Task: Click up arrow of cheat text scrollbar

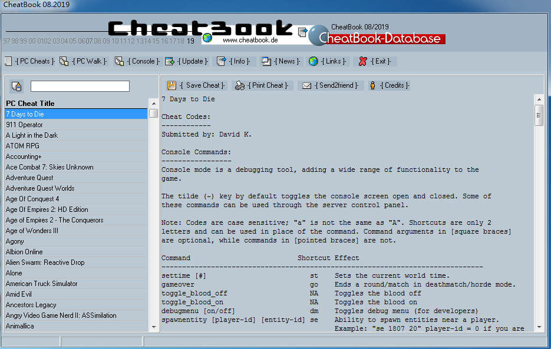Action: (539, 99)
